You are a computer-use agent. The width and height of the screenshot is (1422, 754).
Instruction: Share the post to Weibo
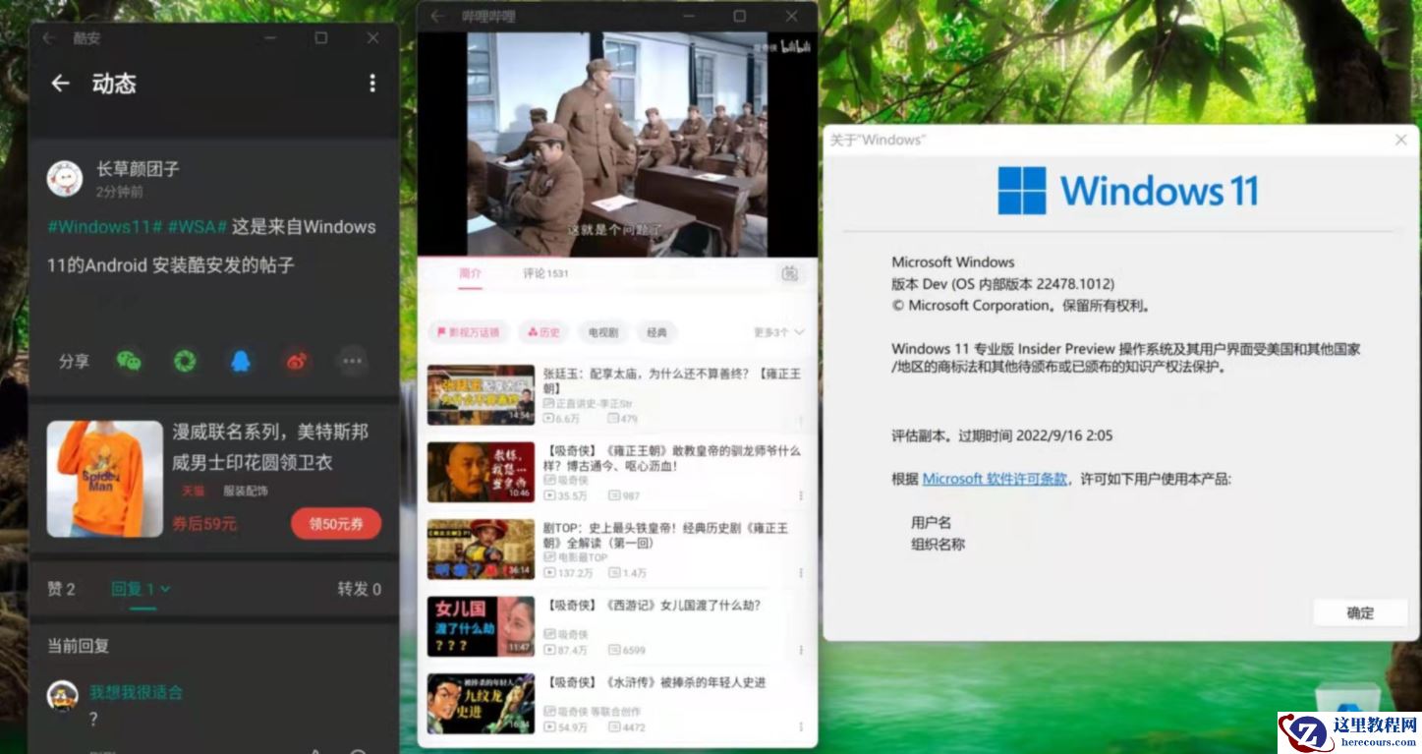[297, 362]
